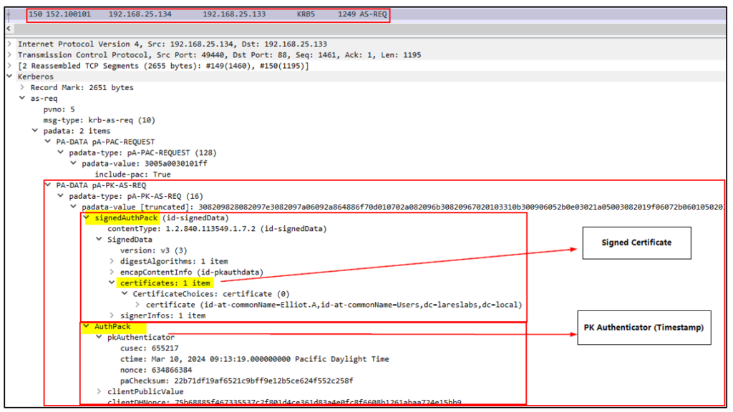Expand Internet Protocol Version 4 section

pos(10,44)
